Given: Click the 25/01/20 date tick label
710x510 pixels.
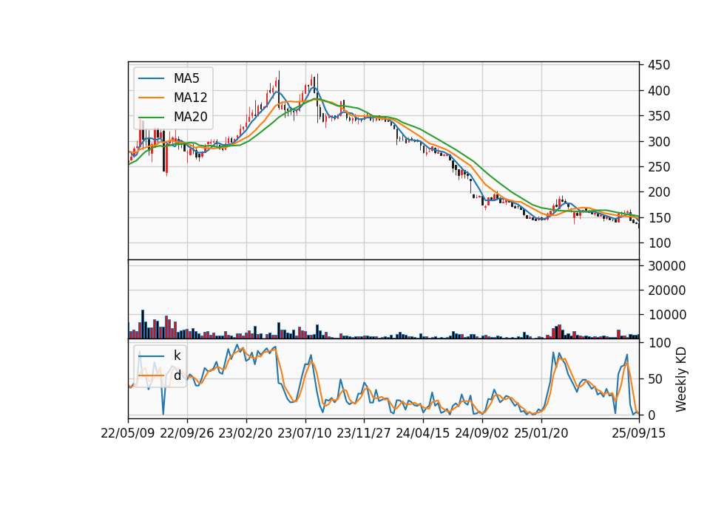Looking at the screenshot, I should pyautogui.click(x=541, y=433).
